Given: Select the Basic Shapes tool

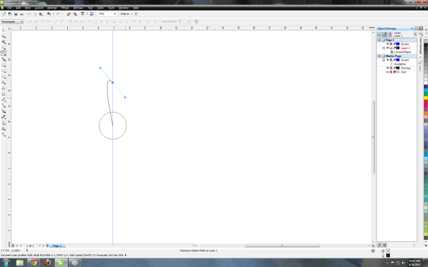Looking at the screenshot, I should pyautogui.click(x=4, y=82).
